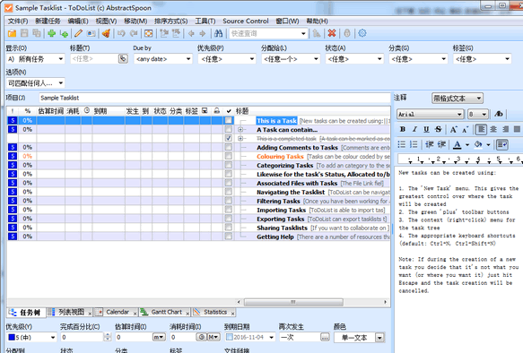Open the font color 'A' picker arrow
Image resolution: width=523 pixels, height=353 pixels.
pyautogui.click(x=467, y=144)
